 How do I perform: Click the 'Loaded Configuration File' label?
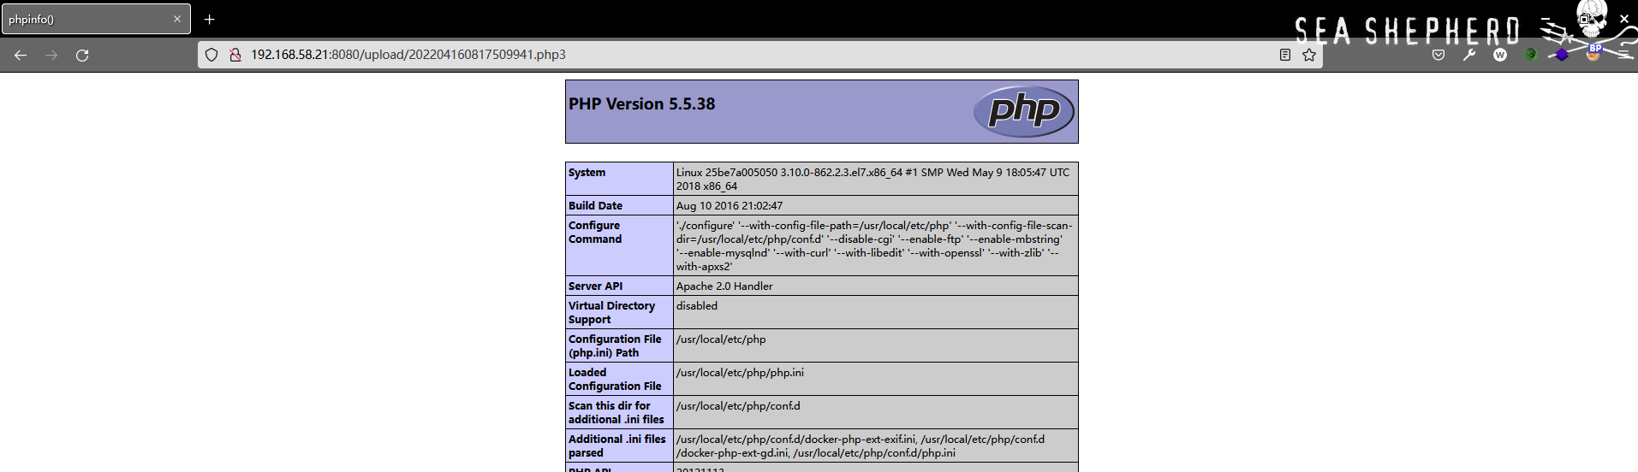click(615, 379)
